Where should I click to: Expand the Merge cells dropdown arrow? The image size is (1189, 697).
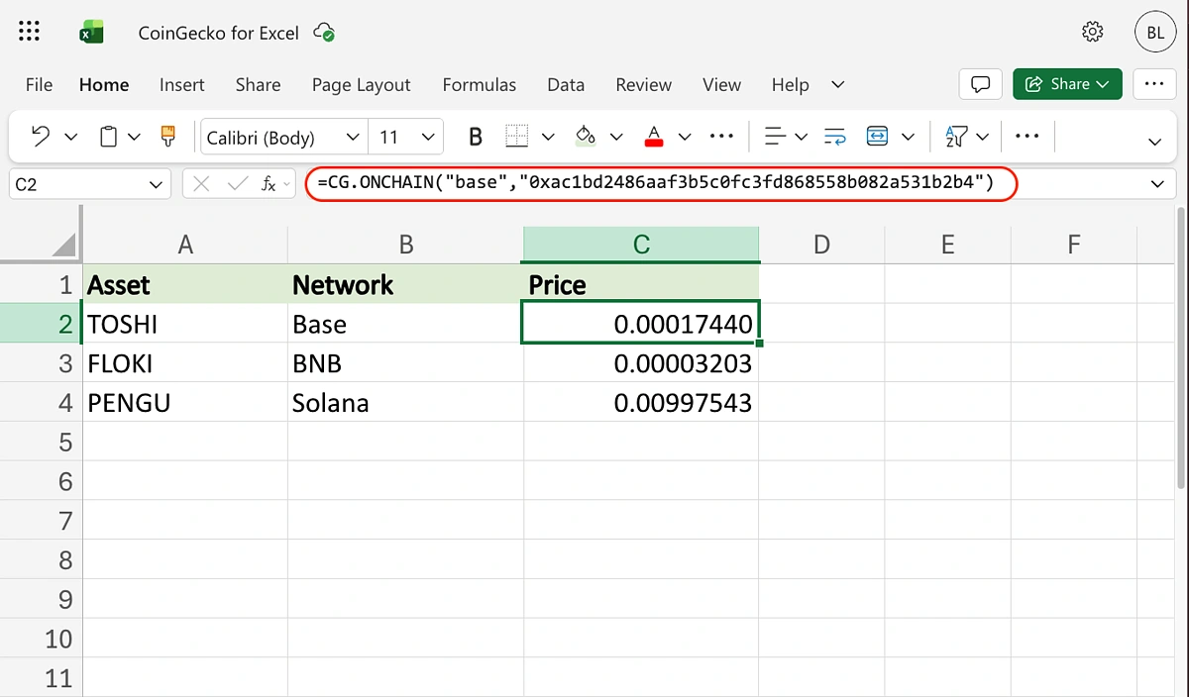pyautogui.click(x=909, y=137)
